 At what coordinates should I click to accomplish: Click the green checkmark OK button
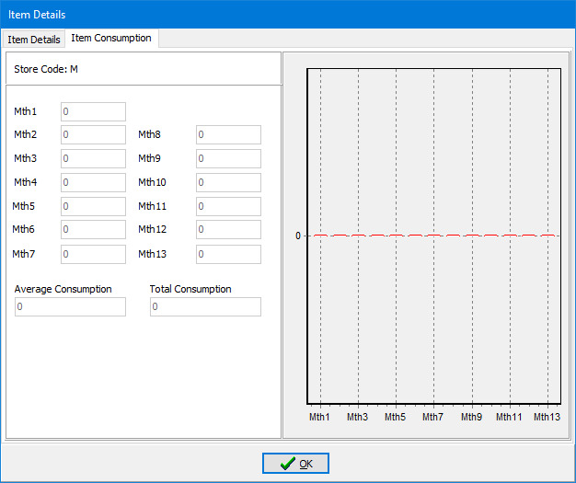(295, 464)
